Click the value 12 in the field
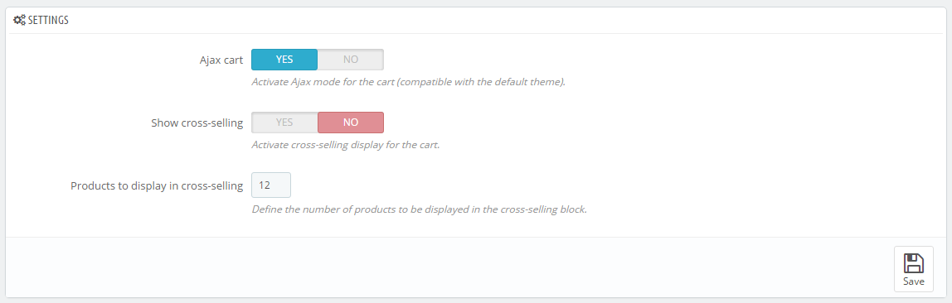The image size is (952, 303). pyautogui.click(x=264, y=185)
